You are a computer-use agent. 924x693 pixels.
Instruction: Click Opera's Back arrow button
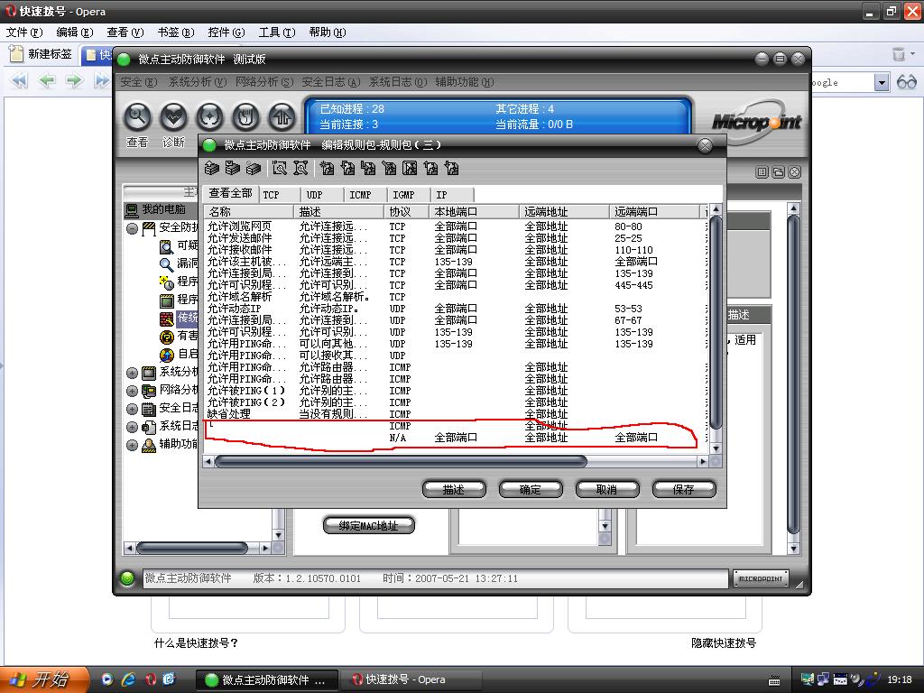click(x=47, y=80)
